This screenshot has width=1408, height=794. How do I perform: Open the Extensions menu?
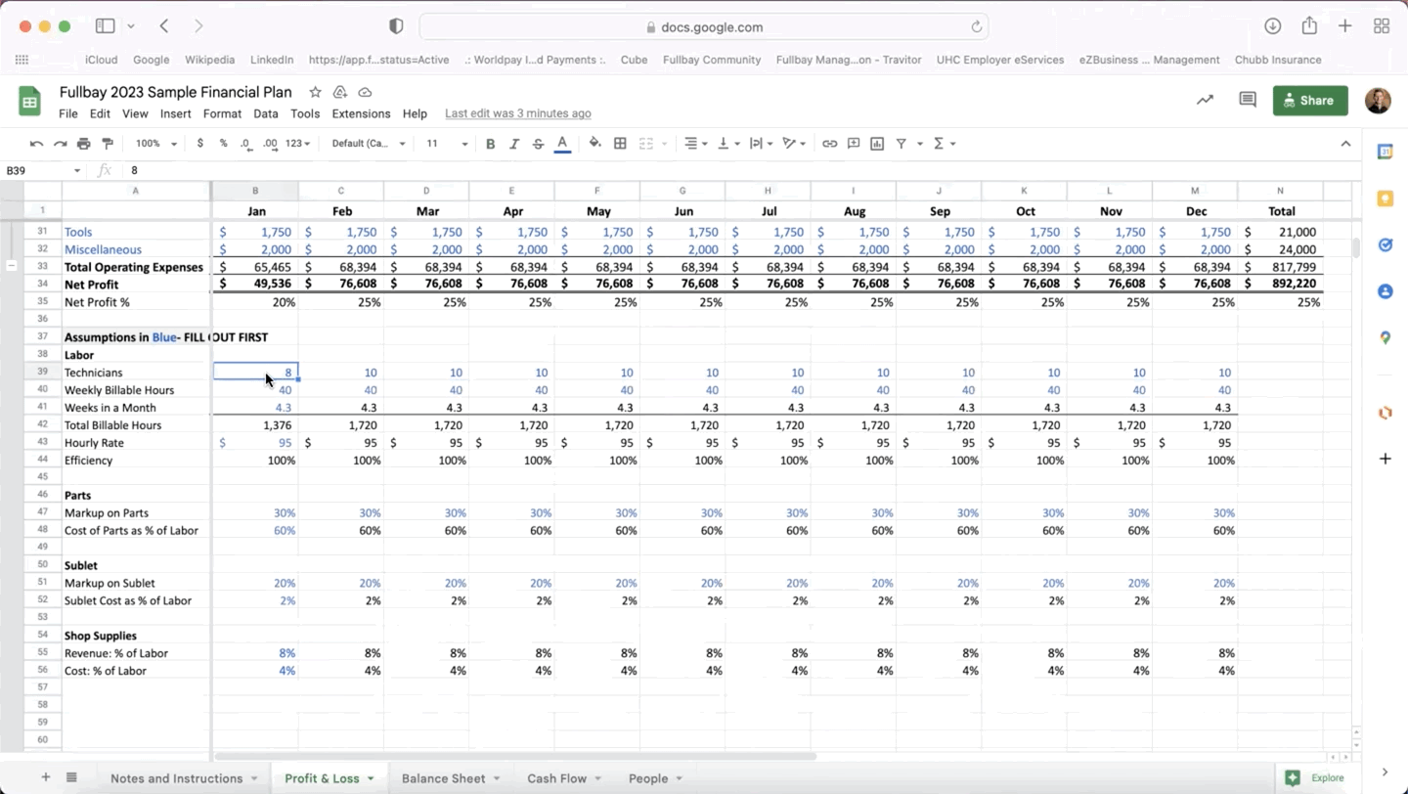[x=361, y=113]
